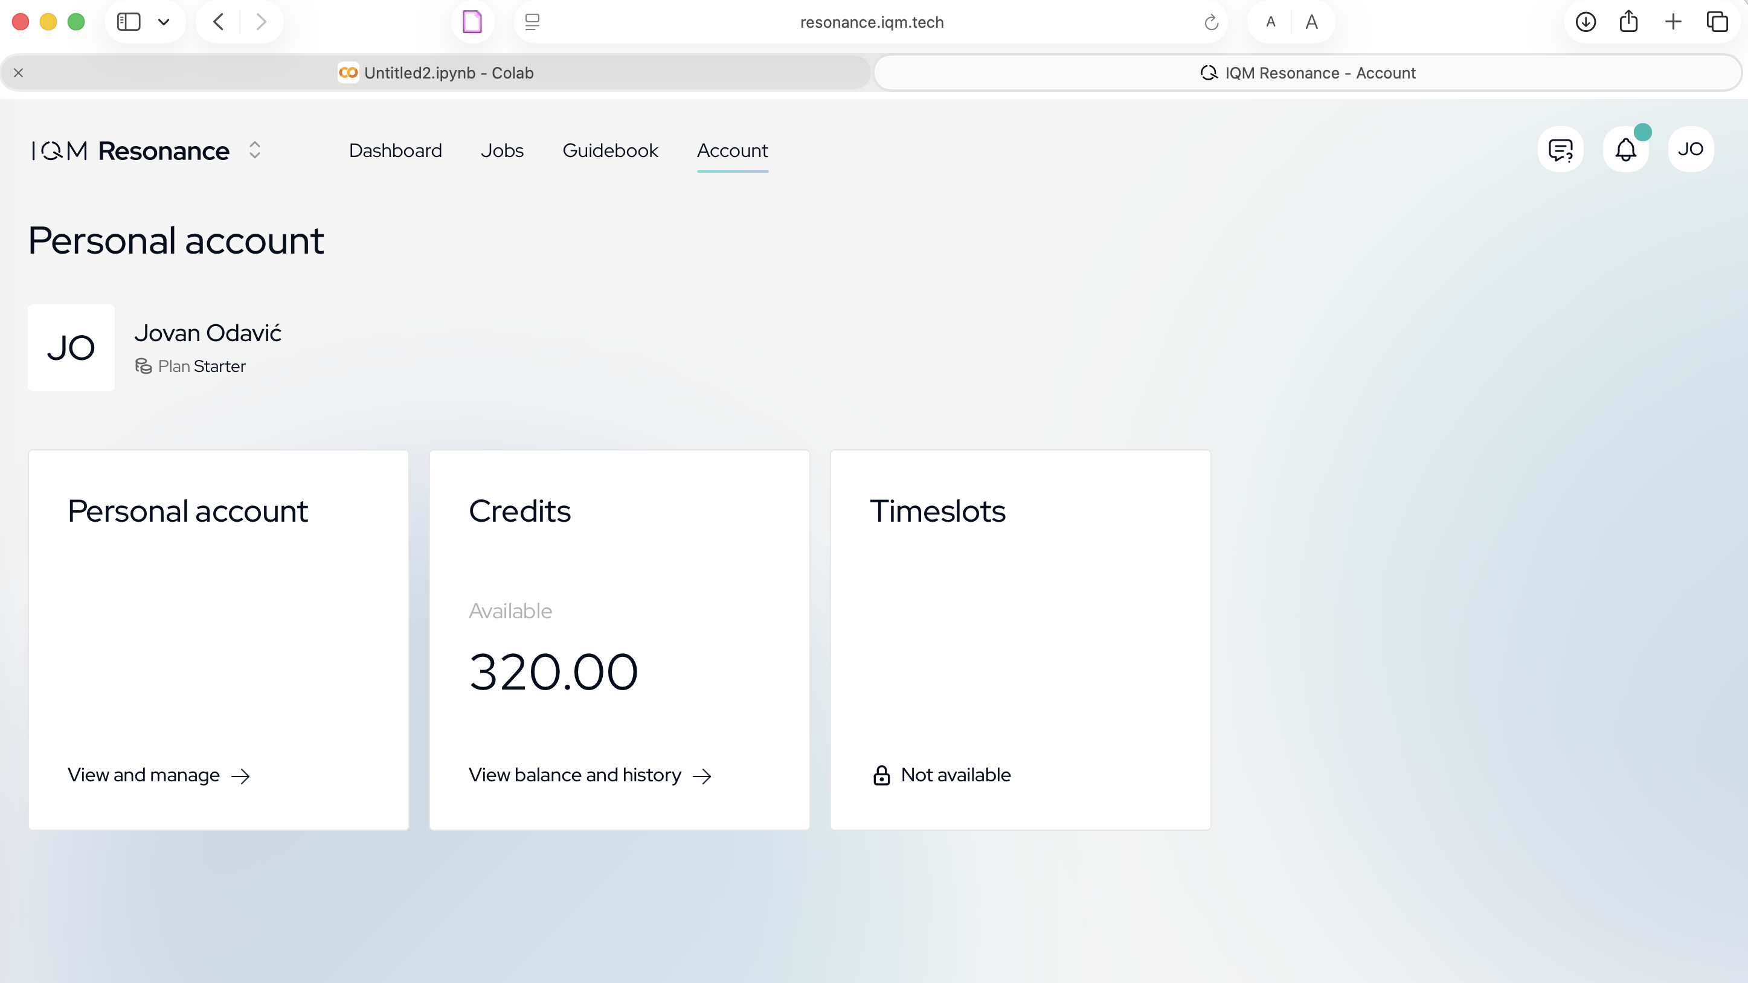Click the Not available text
Screen dimensions: 1748x983
956,775
